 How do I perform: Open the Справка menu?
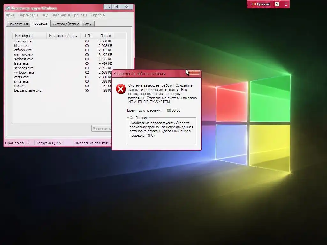[x=98, y=15]
